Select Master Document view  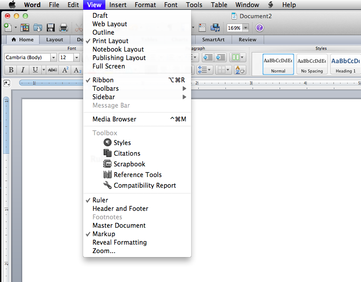(x=137, y=226)
